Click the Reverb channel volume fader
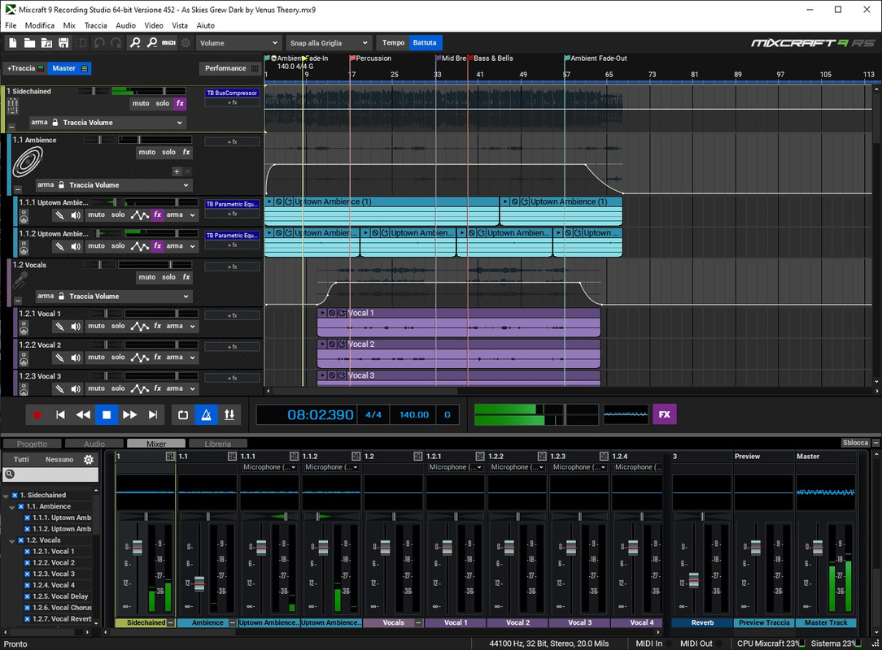 (x=693, y=580)
